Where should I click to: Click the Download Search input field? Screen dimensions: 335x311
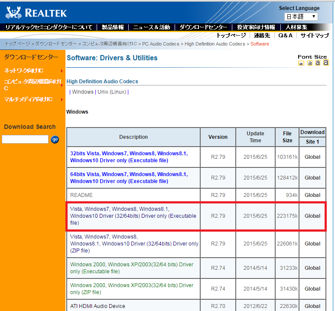click(x=25, y=139)
